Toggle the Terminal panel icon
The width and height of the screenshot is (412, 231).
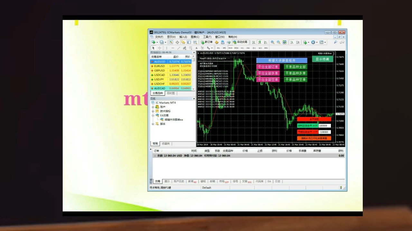point(189,42)
